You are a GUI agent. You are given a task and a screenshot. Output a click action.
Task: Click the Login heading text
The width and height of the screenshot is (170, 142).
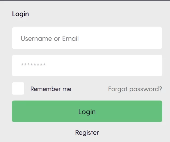20,14
